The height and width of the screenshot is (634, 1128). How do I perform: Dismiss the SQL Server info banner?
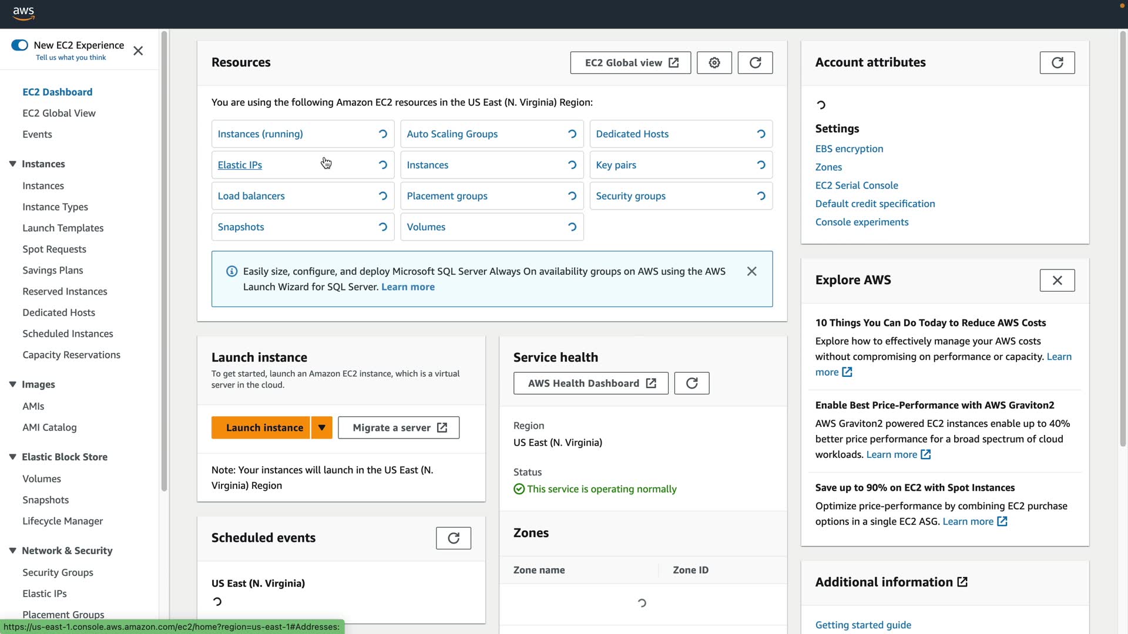tap(751, 271)
